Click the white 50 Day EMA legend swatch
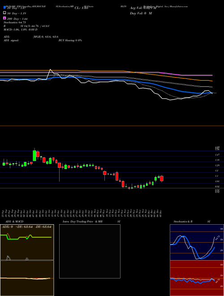 [4, 13]
